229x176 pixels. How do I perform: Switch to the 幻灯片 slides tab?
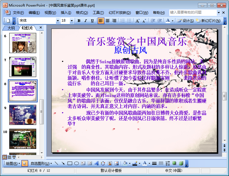(27, 28)
